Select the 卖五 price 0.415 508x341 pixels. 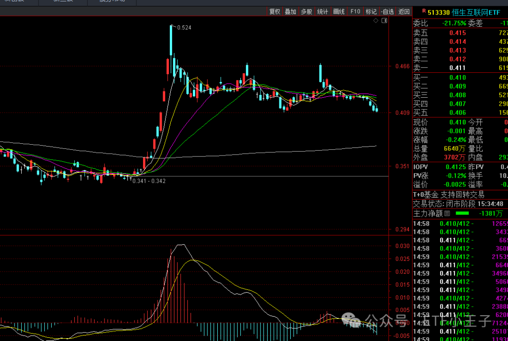[x=458, y=33]
